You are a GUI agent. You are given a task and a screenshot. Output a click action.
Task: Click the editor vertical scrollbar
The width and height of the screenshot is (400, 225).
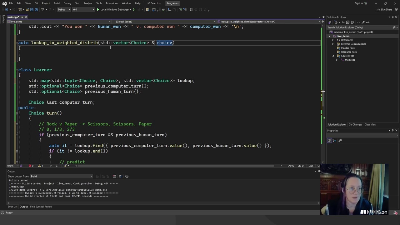(x=322, y=94)
